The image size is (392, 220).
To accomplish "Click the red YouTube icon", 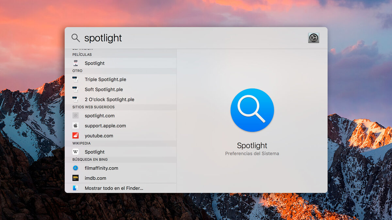I will pyautogui.click(x=75, y=136).
